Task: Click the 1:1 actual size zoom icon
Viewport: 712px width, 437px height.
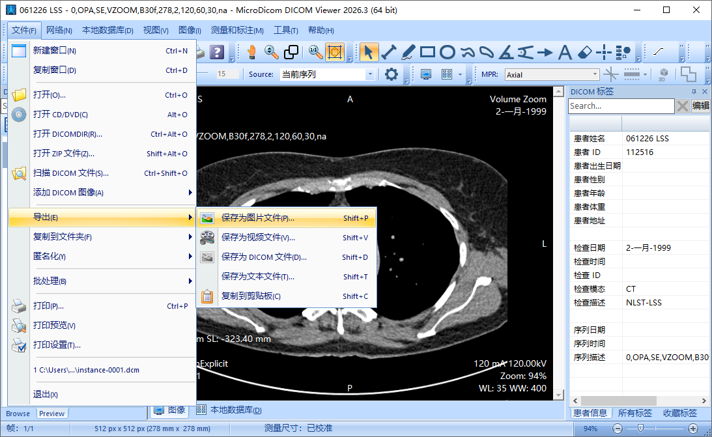Action: tap(315, 52)
